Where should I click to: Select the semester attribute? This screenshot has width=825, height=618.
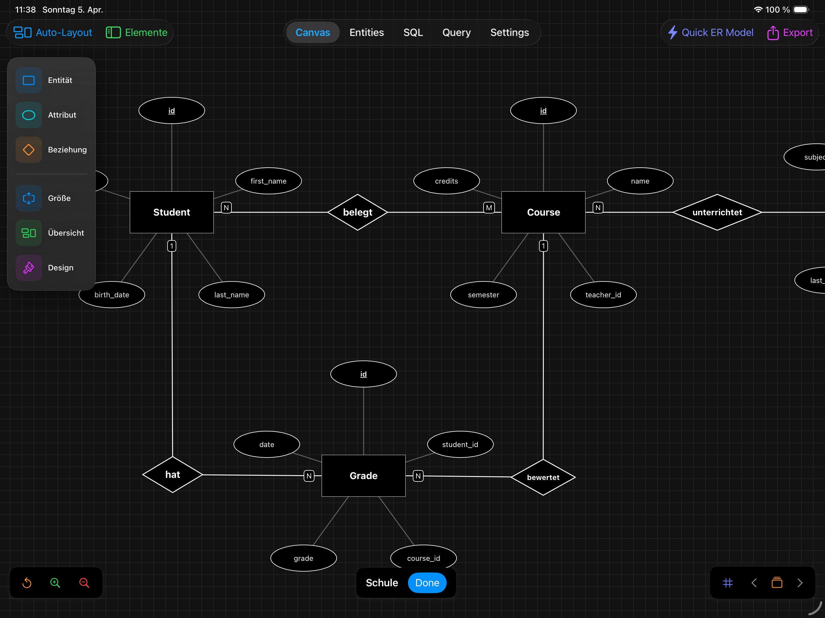(483, 295)
